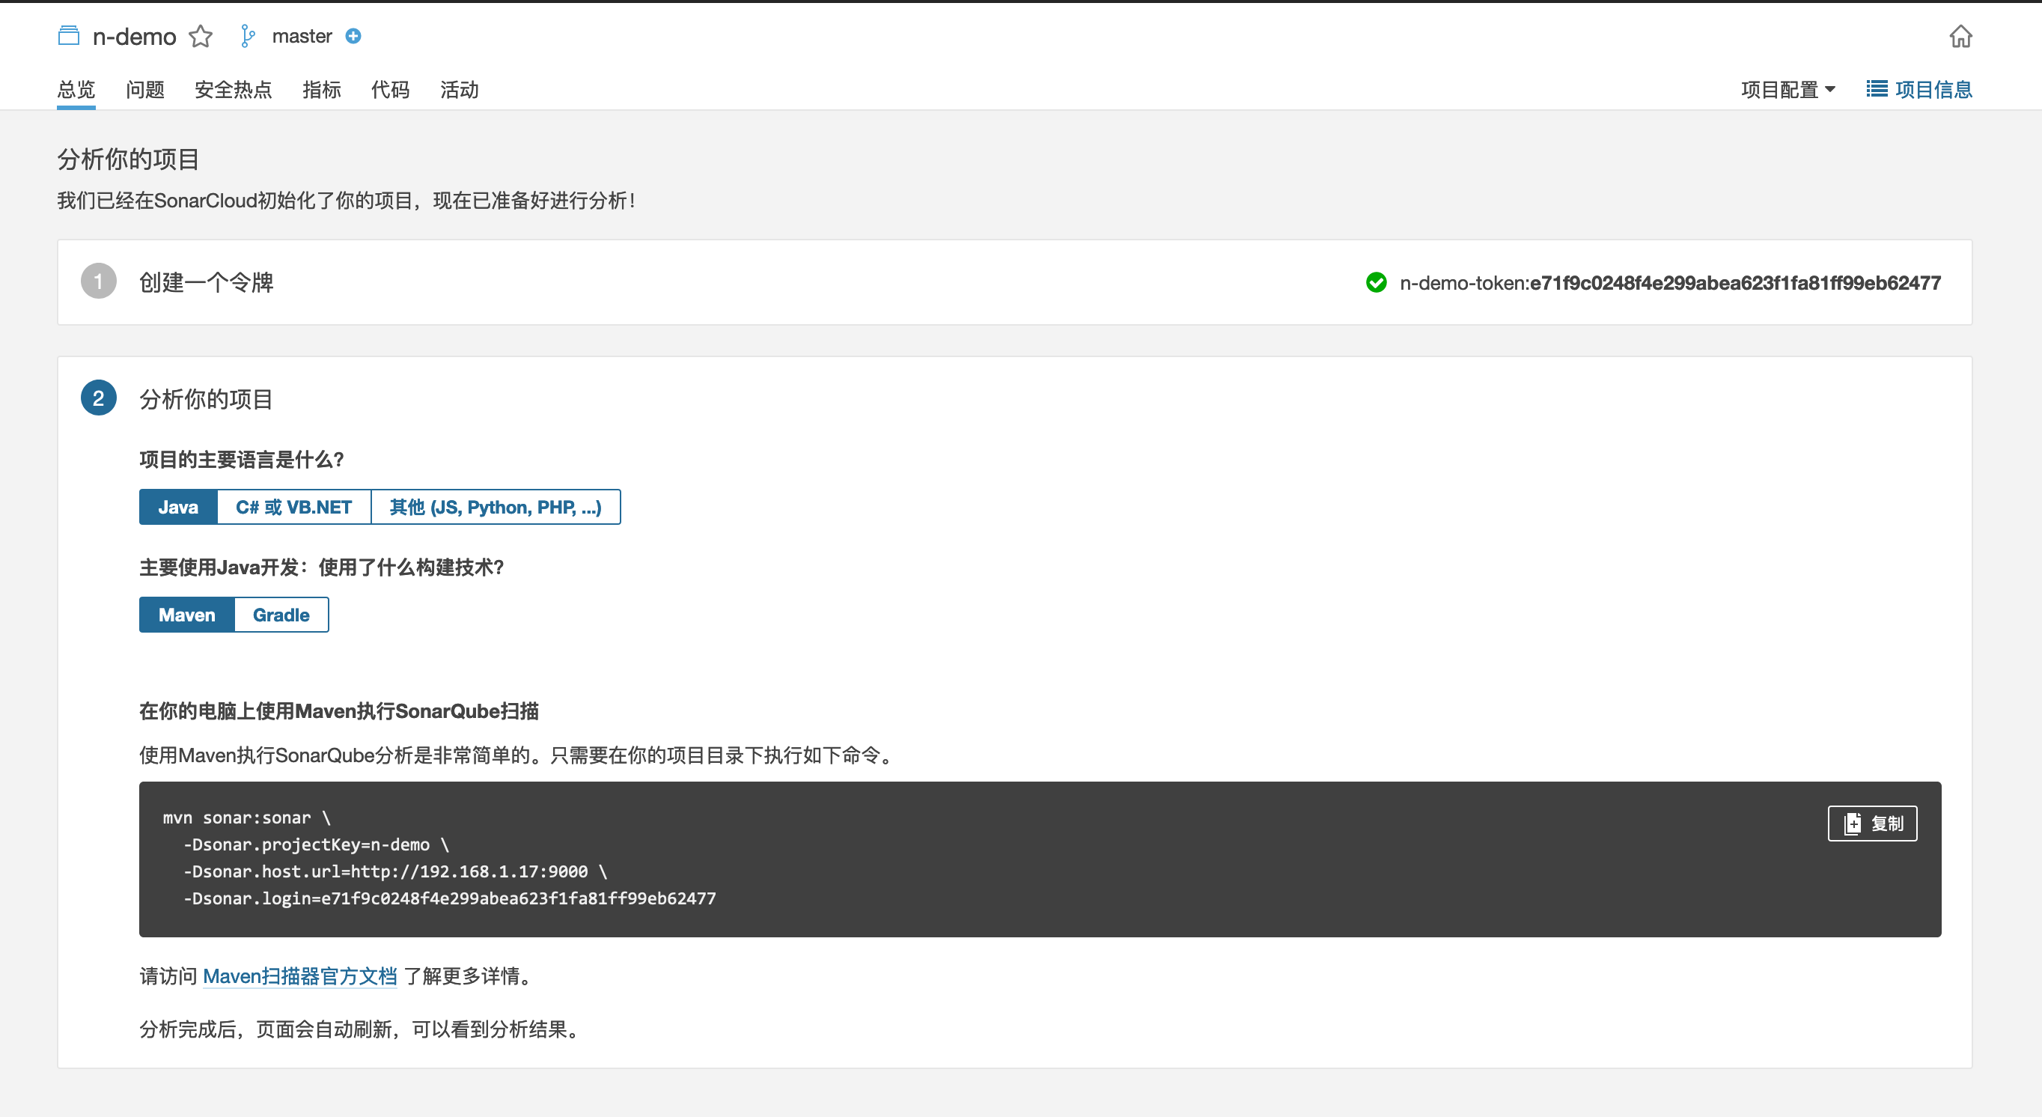Select Maven as build technology
The height and width of the screenshot is (1117, 2042).
tap(186, 615)
